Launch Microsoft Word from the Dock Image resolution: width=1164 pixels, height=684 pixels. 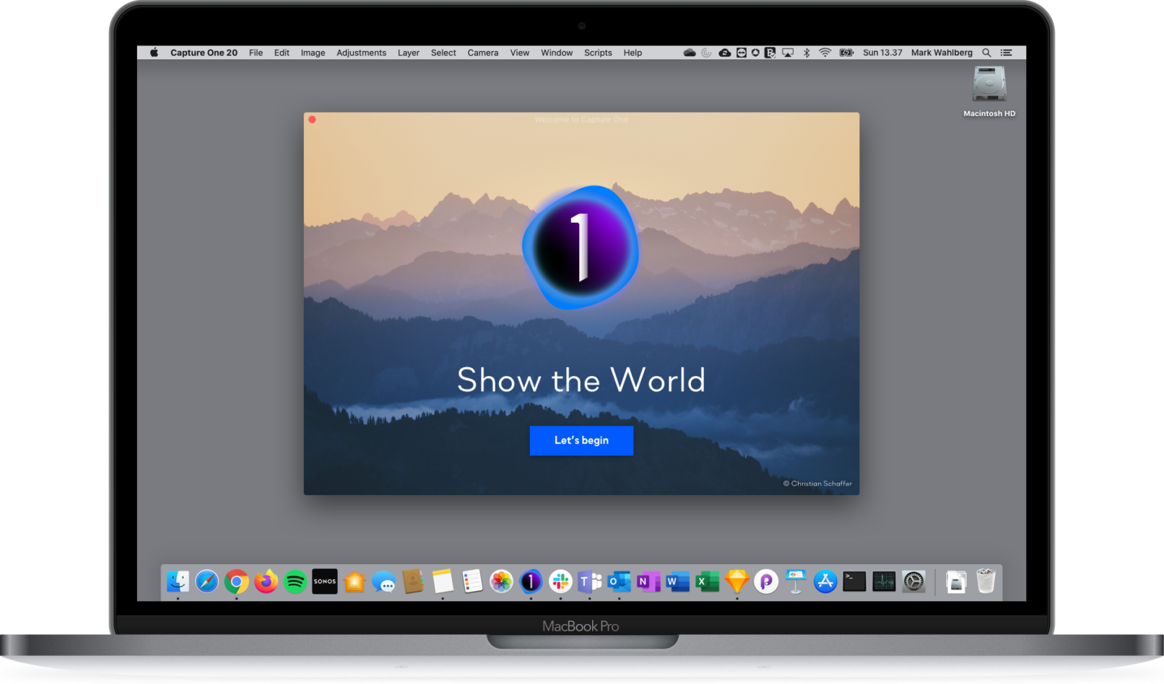coord(677,582)
